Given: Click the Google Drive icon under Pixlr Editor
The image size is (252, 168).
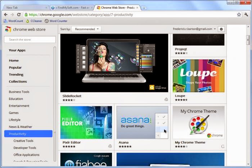Looking at the screenshot, I should point(110,146).
